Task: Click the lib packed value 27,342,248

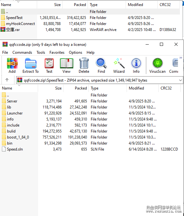Action: (x=78, y=107)
